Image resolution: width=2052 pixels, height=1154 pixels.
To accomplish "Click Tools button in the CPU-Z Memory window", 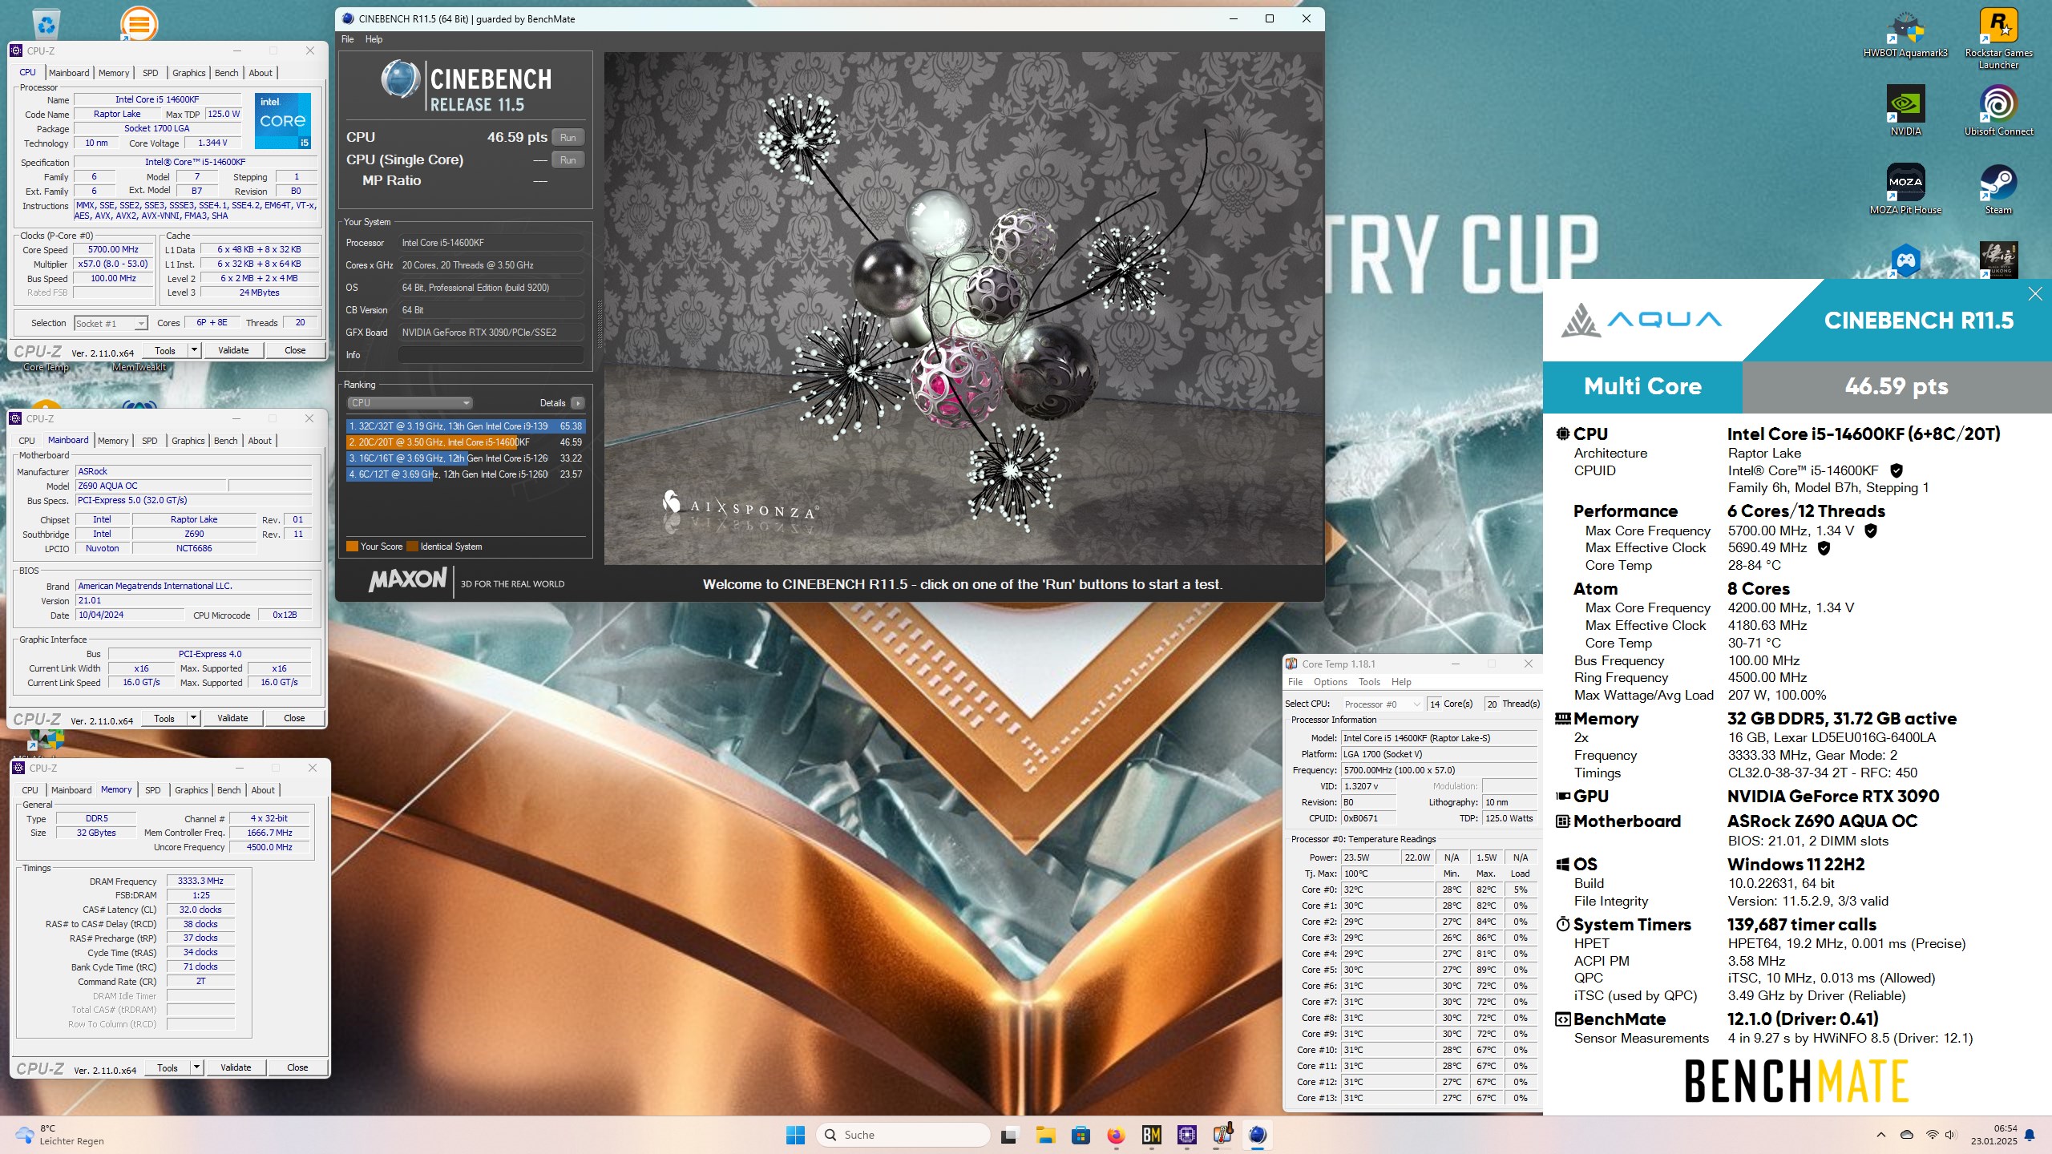I will point(168,1067).
